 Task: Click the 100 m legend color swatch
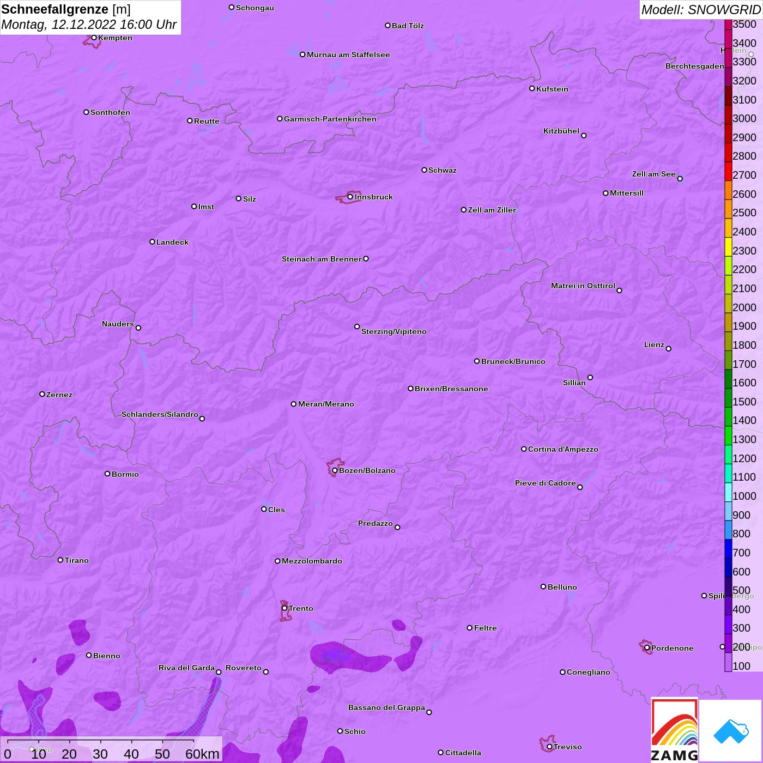click(x=728, y=662)
